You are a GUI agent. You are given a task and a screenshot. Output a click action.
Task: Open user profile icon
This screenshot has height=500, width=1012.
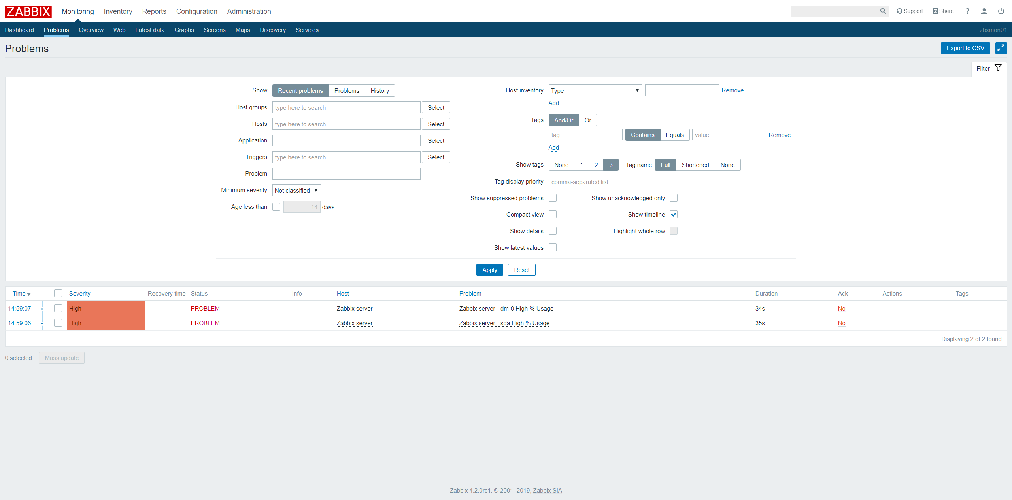click(984, 11)
